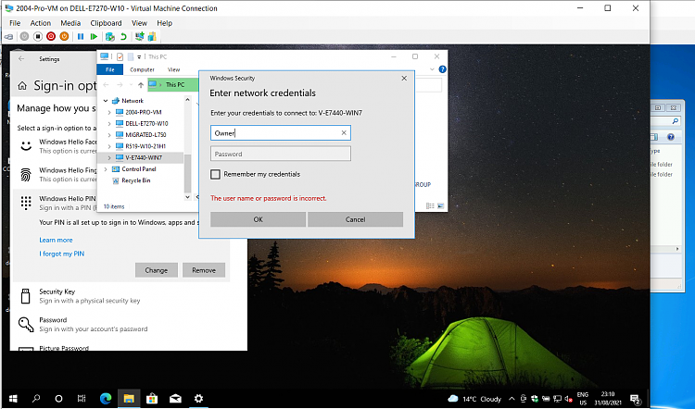
Task: Open the Clipboard menu
Action: click(106, 23)
